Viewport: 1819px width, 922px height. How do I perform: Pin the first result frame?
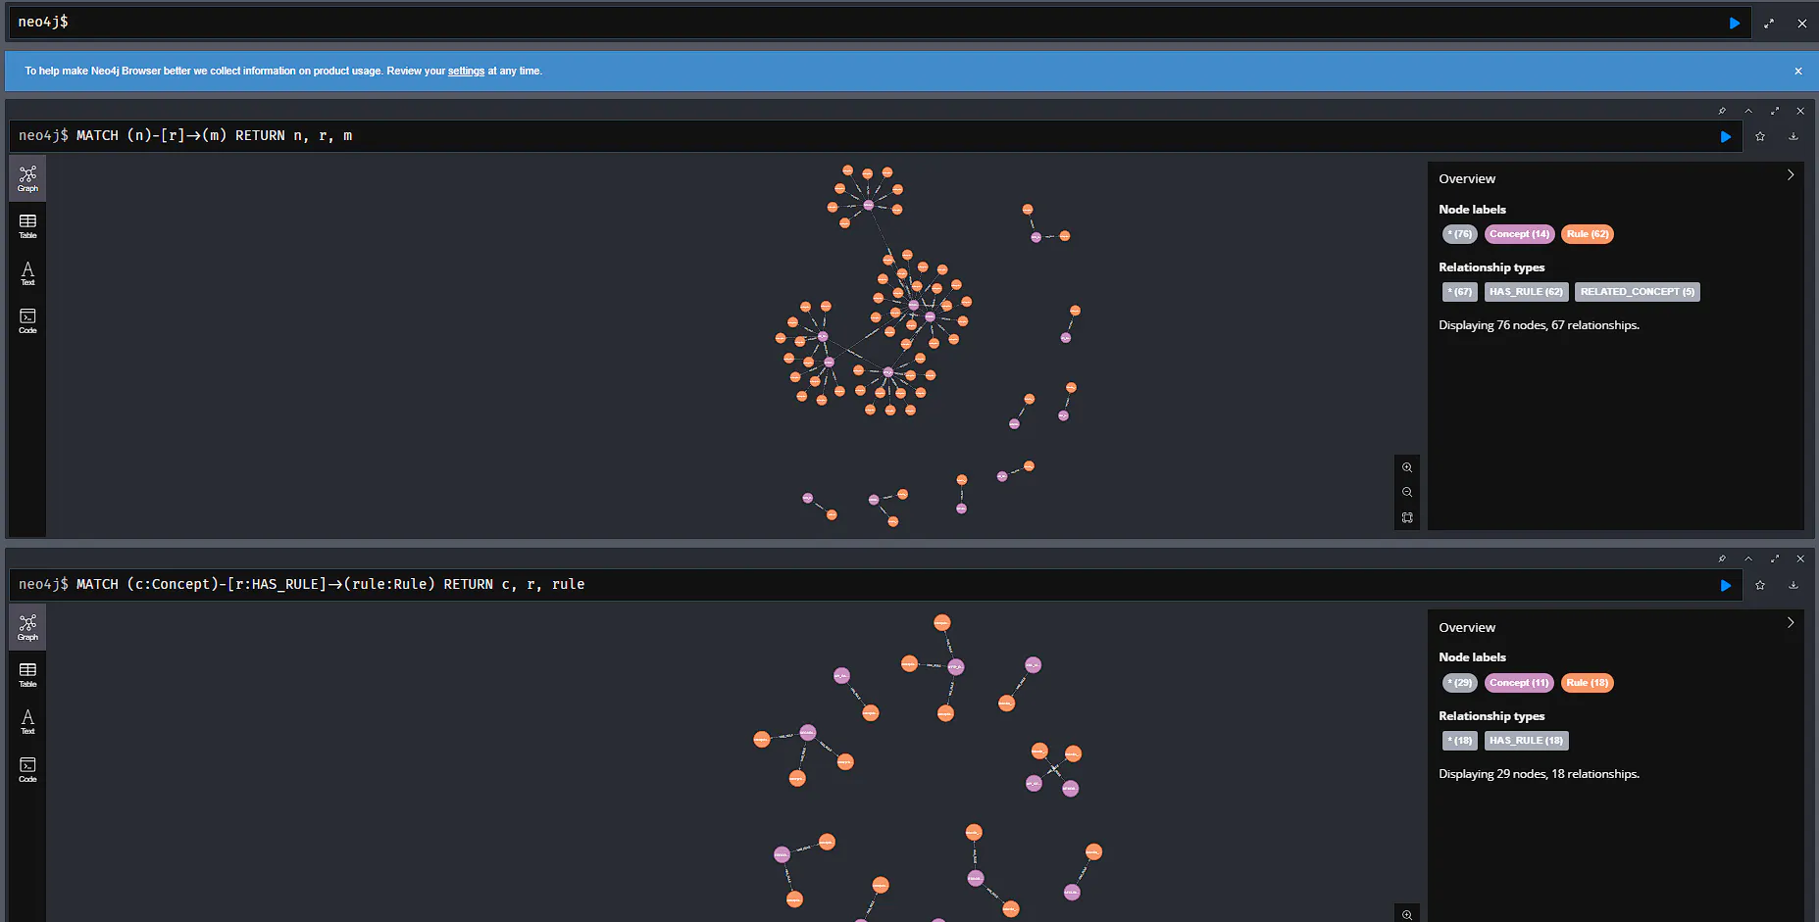tap(1722, 111)
